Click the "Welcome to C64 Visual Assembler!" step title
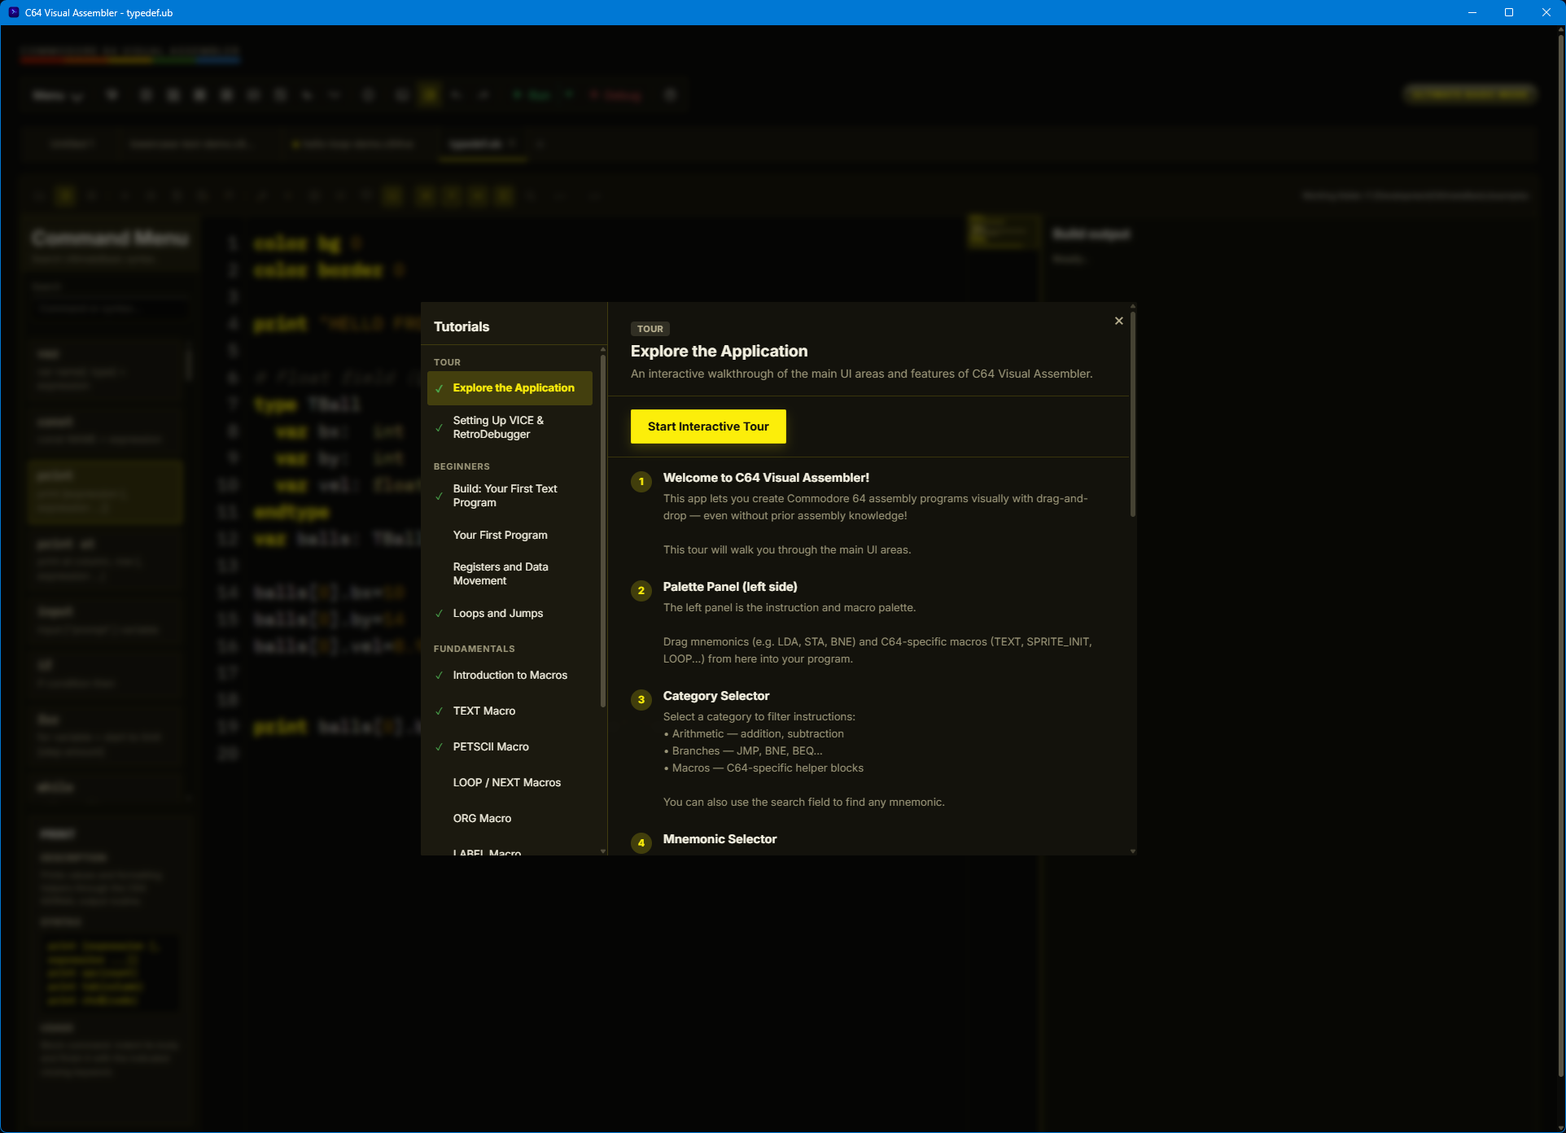The image size is (1566, 1133). pos(766,478)
